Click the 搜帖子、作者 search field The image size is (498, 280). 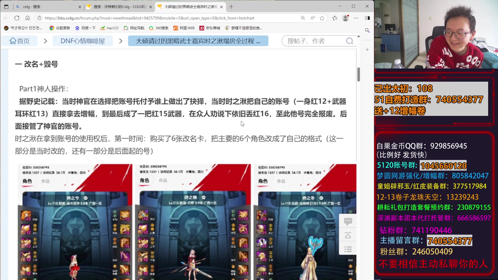(x=314, y=41)
